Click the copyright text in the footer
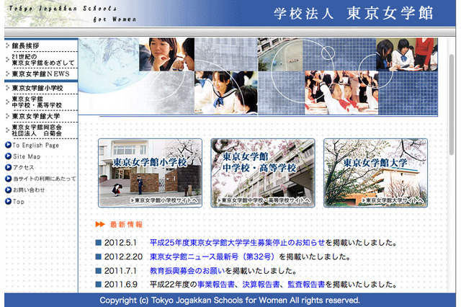This screenshot has width=461, height=307. (230, 301)
